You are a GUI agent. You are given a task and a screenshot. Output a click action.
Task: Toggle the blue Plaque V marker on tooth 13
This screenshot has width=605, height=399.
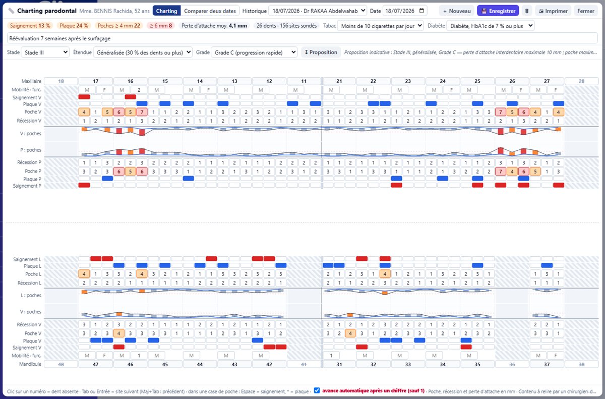[223, 103]
